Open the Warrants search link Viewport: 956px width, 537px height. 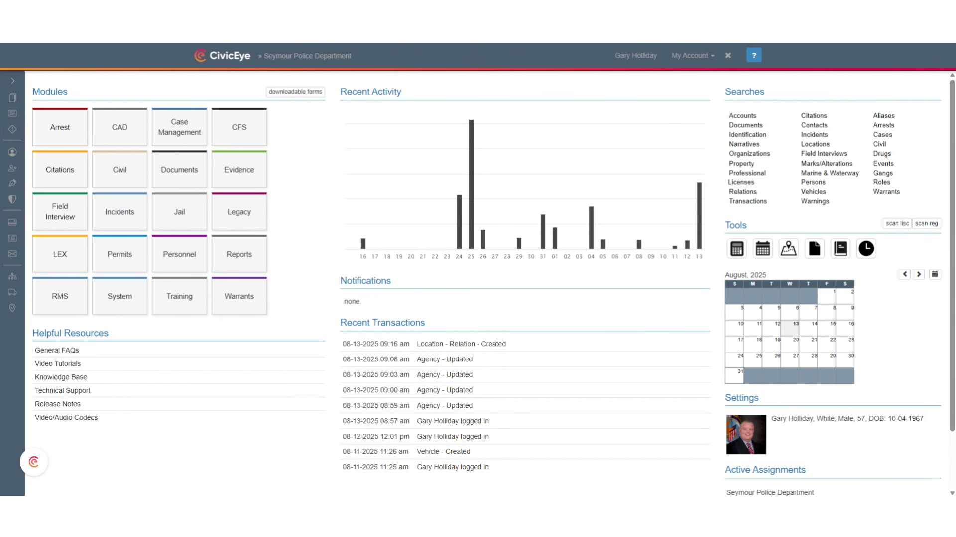[886, 192]
